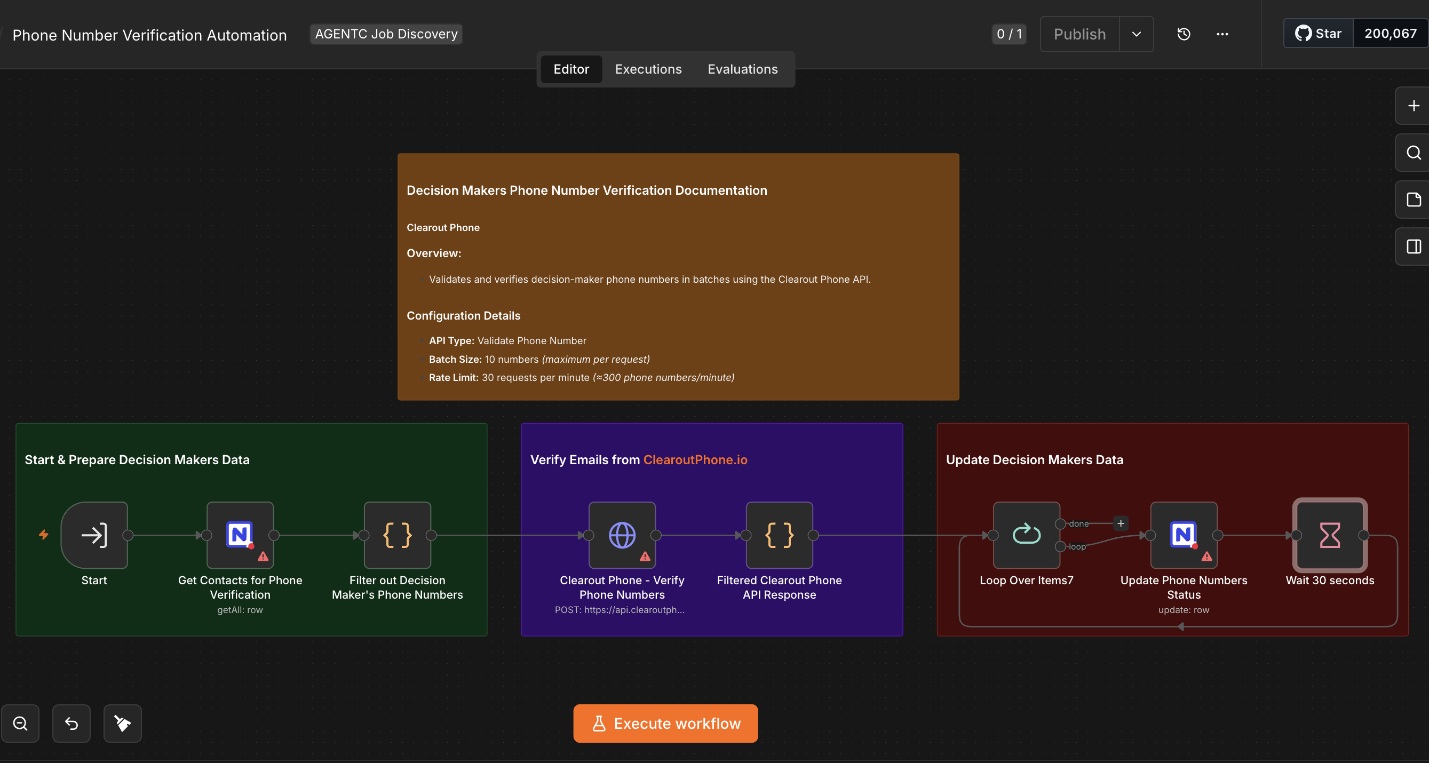Click warning icon on Update Phone Numbers node
Viewport: 1429px width, 763px height.
(1206, 556)
